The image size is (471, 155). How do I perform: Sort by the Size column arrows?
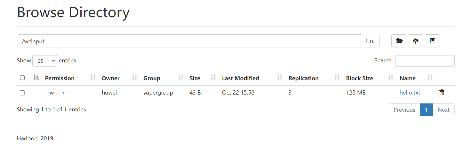click(213, 77)
